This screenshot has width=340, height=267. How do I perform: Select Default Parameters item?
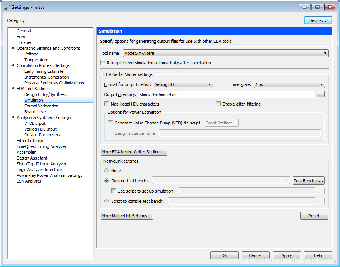coord(42,135)
